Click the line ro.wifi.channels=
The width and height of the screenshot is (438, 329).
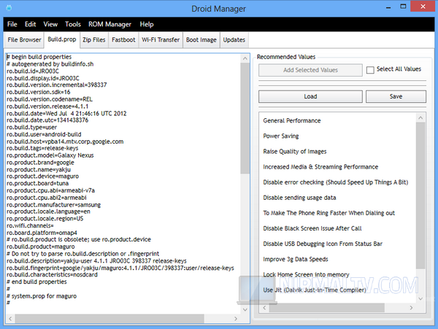[x=30, y=225]
